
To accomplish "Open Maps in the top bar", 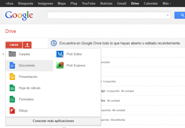I will pos(62,4).
